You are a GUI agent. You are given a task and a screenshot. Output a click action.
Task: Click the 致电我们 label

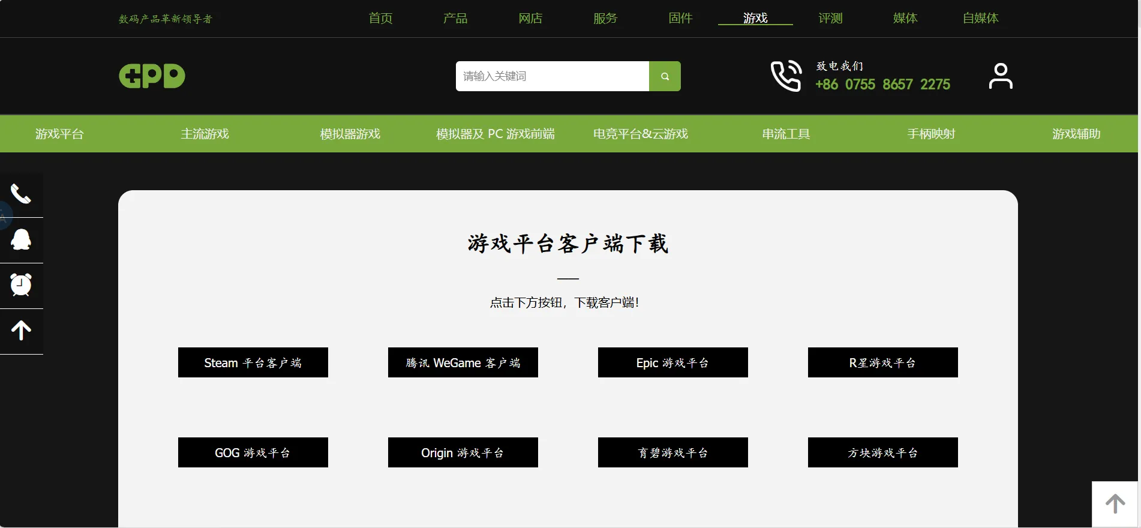840,66
